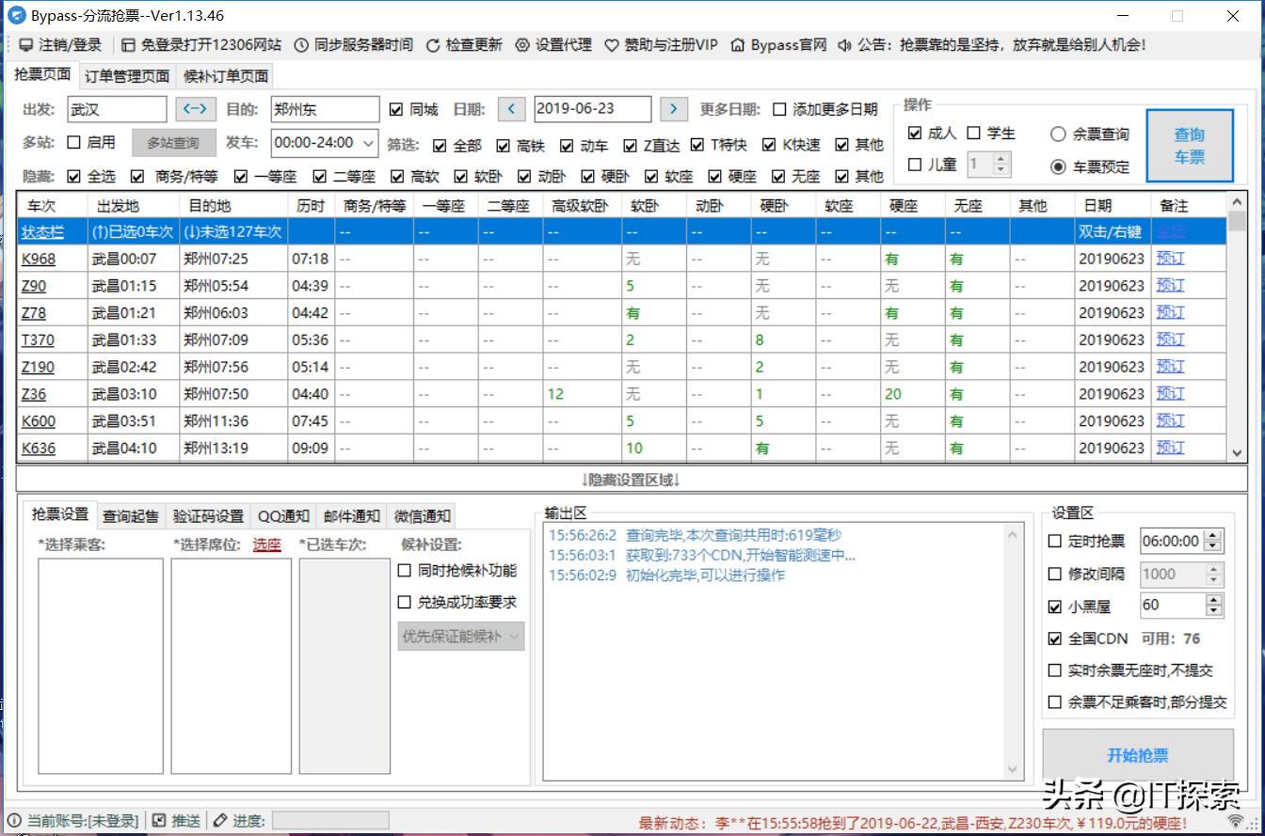1265x836 pixels.
Task: Click the 查询车票 button
Action: [x=1189, y=145]
